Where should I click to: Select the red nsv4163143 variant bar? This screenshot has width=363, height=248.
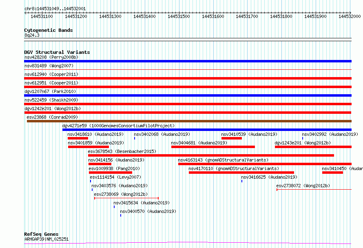pos(265,164)
